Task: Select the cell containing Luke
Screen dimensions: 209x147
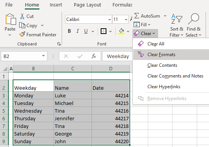Action: point(73,95)
